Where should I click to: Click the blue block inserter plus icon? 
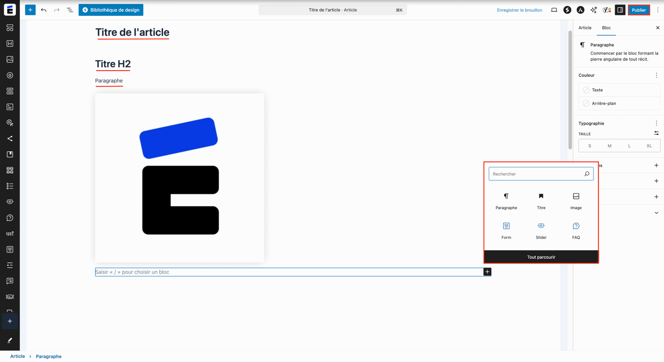30,10
